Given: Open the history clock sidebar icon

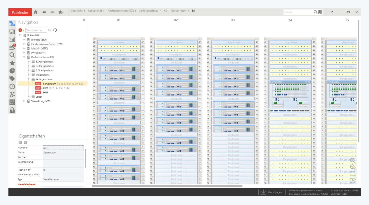Looking at the screenshot, I should point(12,87).
